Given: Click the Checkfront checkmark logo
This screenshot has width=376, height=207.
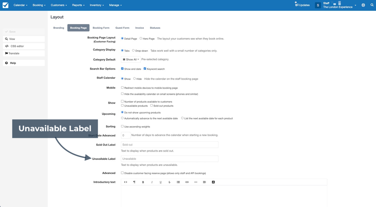Looking at the screenshot, I should click(x=5, y=5).
